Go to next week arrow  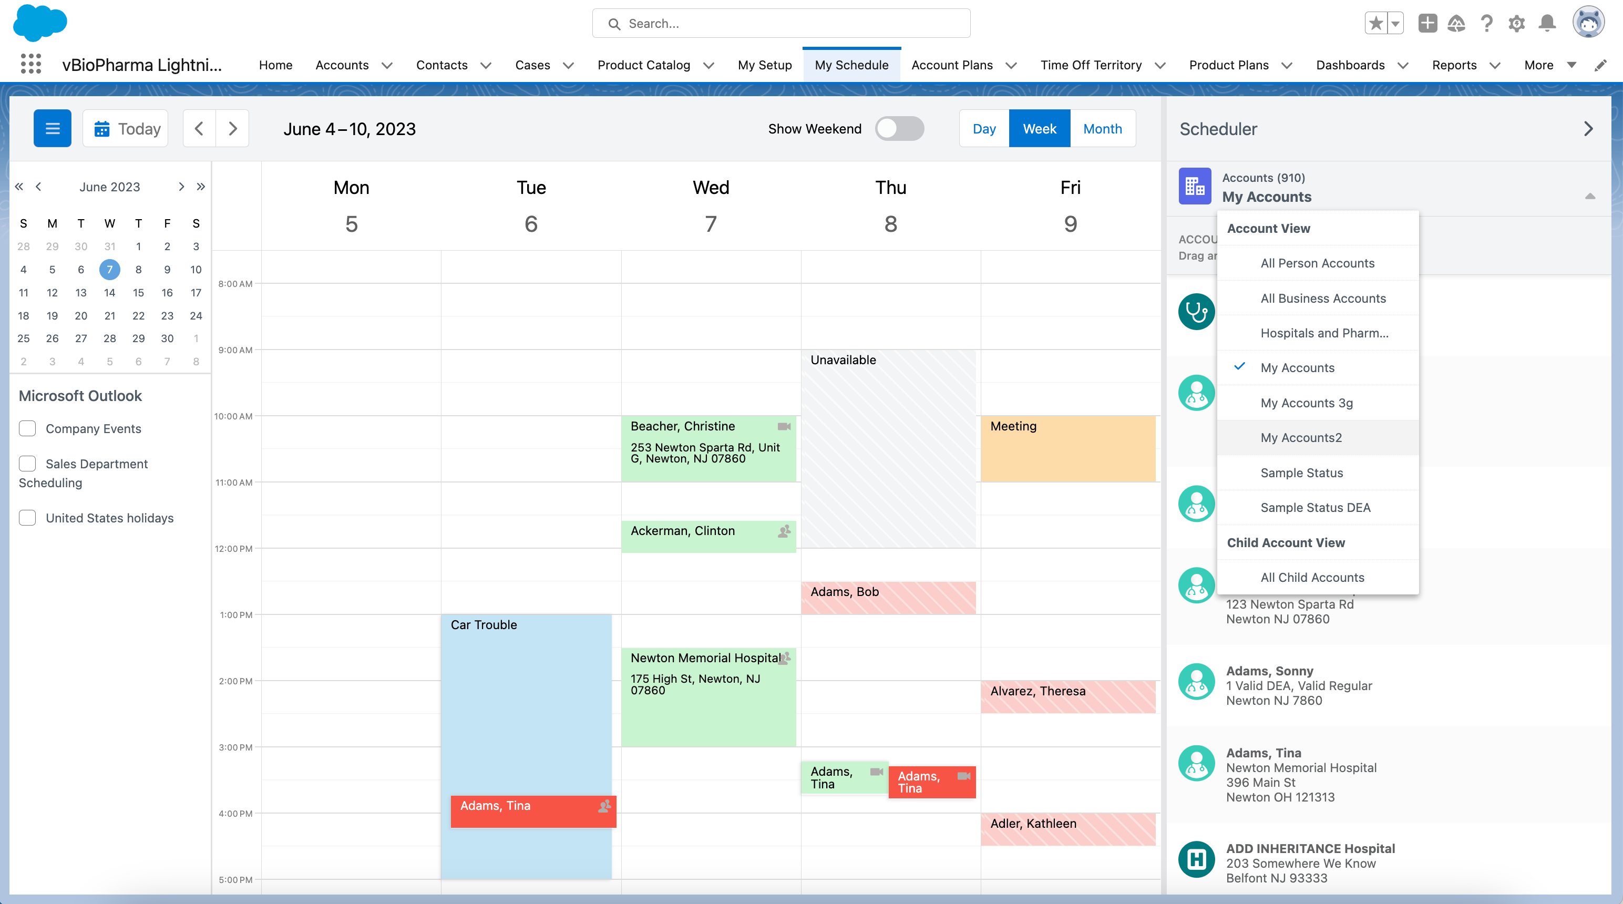(232, 129)
